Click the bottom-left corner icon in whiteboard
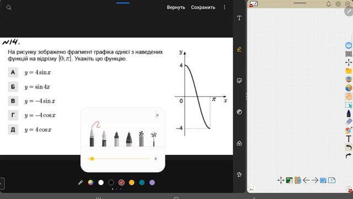This screenshot has width=353, height=199. (251, 188)
